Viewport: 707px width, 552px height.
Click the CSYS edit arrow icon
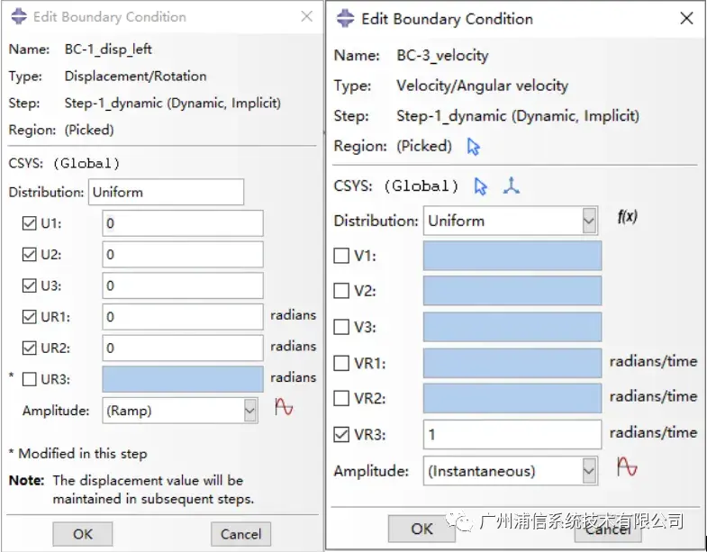pos(481,186)
